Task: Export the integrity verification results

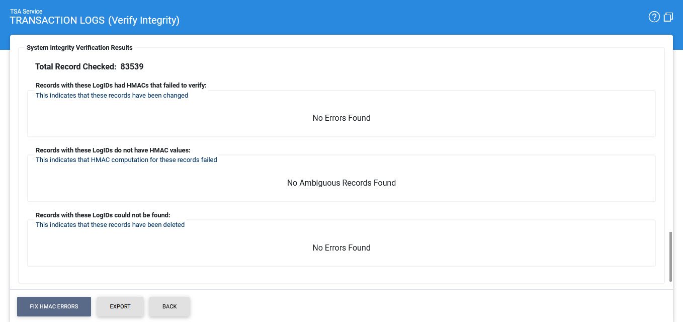Action: coord(120,306)
